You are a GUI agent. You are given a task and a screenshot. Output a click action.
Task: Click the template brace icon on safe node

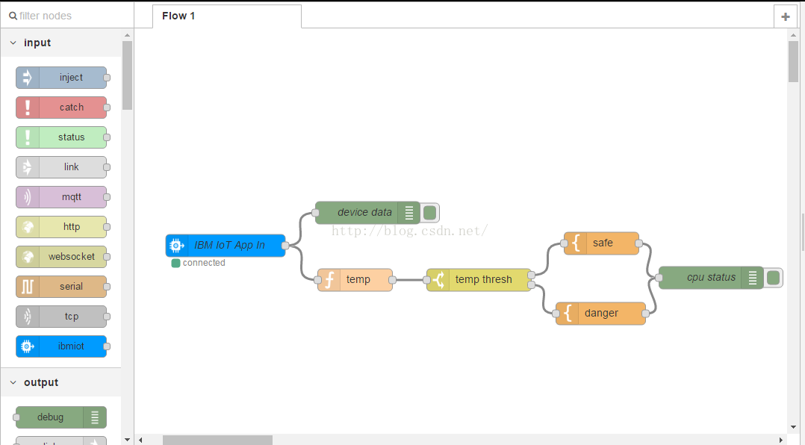point(576,243)
